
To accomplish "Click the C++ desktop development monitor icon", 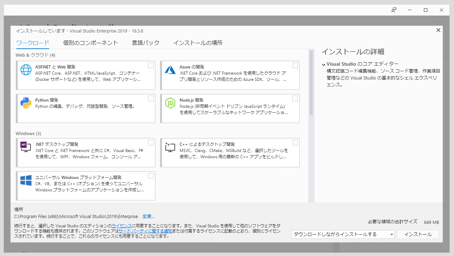I will point(170,148).
